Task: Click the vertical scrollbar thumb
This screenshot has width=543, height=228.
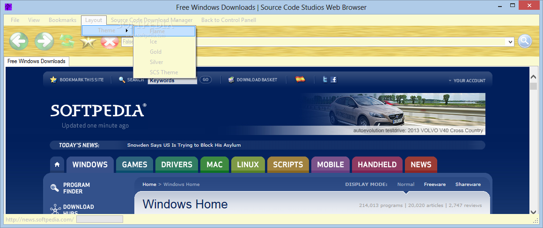Action: coord(534,86)
